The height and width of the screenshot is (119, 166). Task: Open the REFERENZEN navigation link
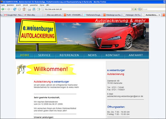pos(69,55)
